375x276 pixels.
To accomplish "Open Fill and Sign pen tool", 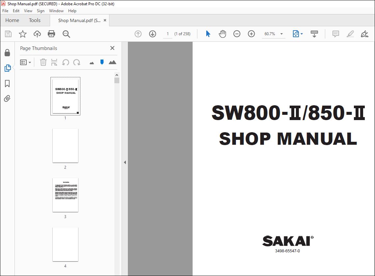I will (x=364, y=34).
